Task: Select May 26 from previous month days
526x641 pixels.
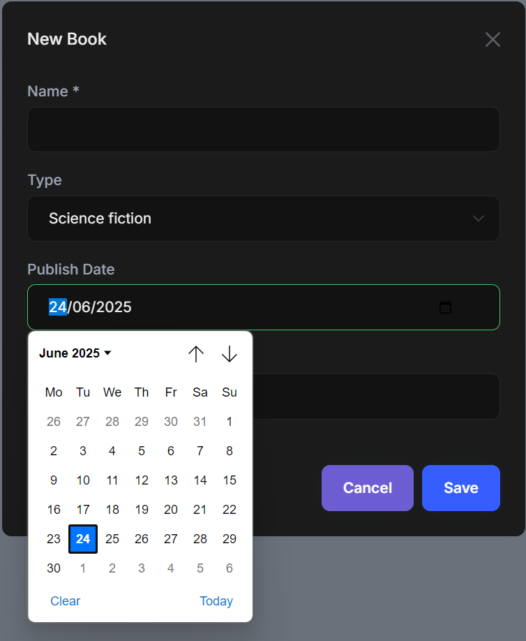Action: 54,422
